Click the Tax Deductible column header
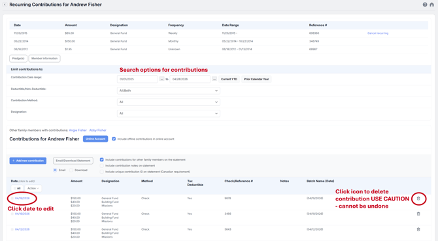Viewport: 438px width, 241px height. click(x=195, y=183)
